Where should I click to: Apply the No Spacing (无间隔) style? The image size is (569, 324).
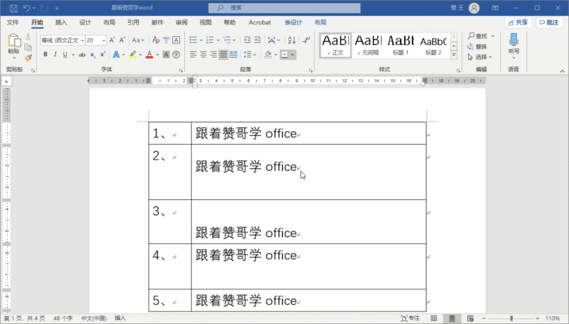click(368, 45)
